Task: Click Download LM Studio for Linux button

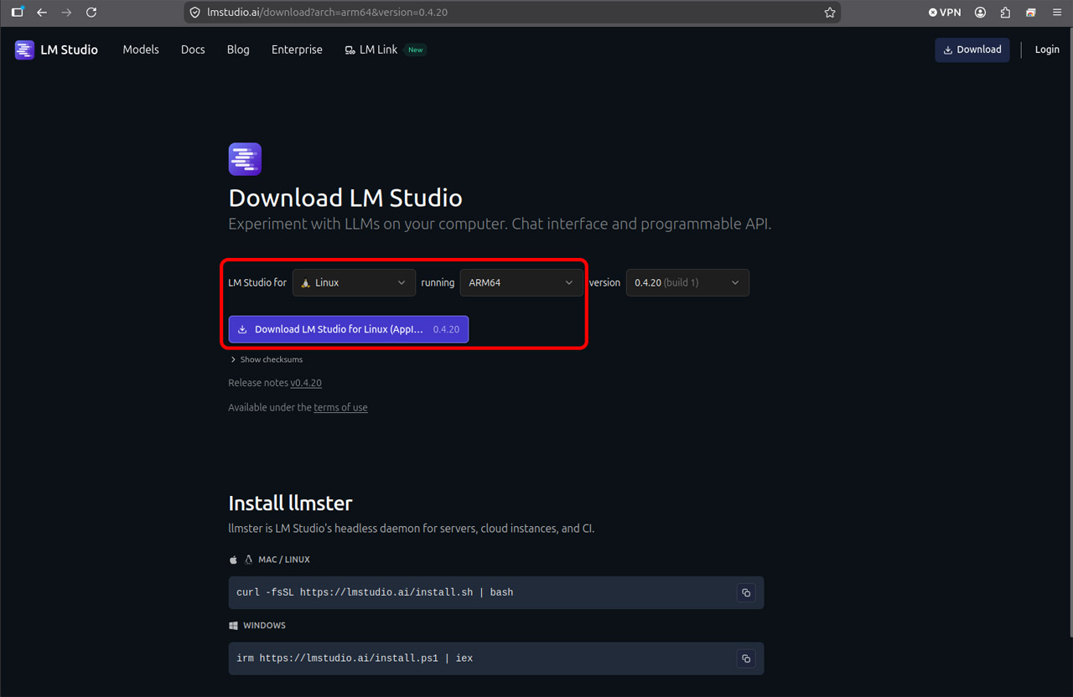Action: [x=349, y=329]
